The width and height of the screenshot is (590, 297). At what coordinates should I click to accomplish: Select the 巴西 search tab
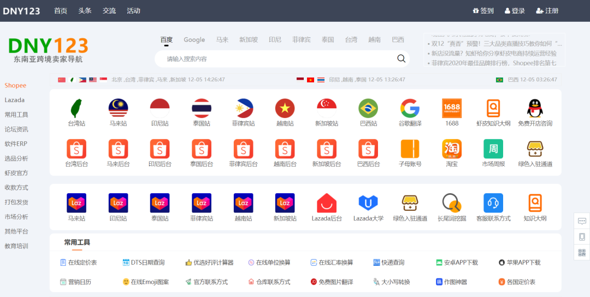(398, 40)
